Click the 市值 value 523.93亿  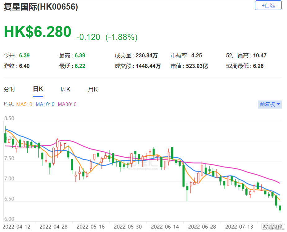coord(197,66)
